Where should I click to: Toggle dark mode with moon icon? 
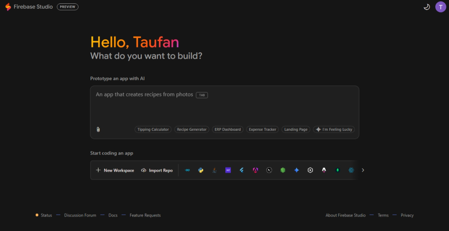tap(427, 7)
